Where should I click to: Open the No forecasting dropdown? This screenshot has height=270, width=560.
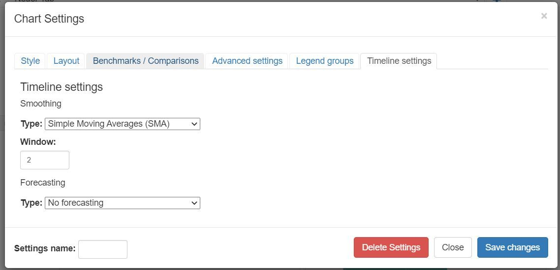[x=123, y=203]
